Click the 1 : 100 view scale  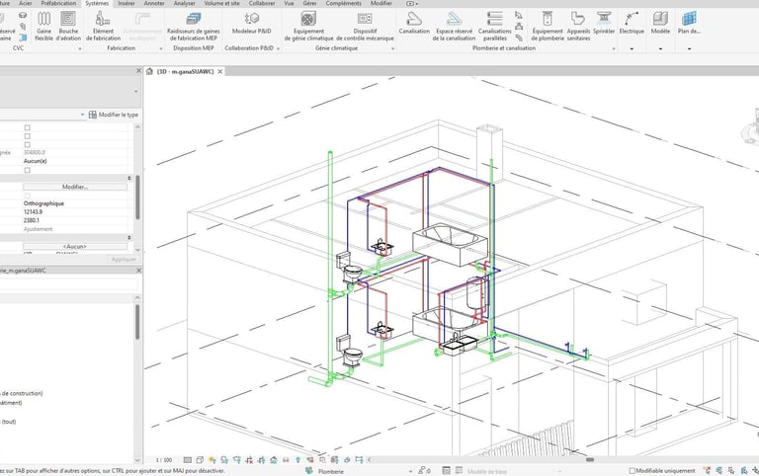coord(164,460)
